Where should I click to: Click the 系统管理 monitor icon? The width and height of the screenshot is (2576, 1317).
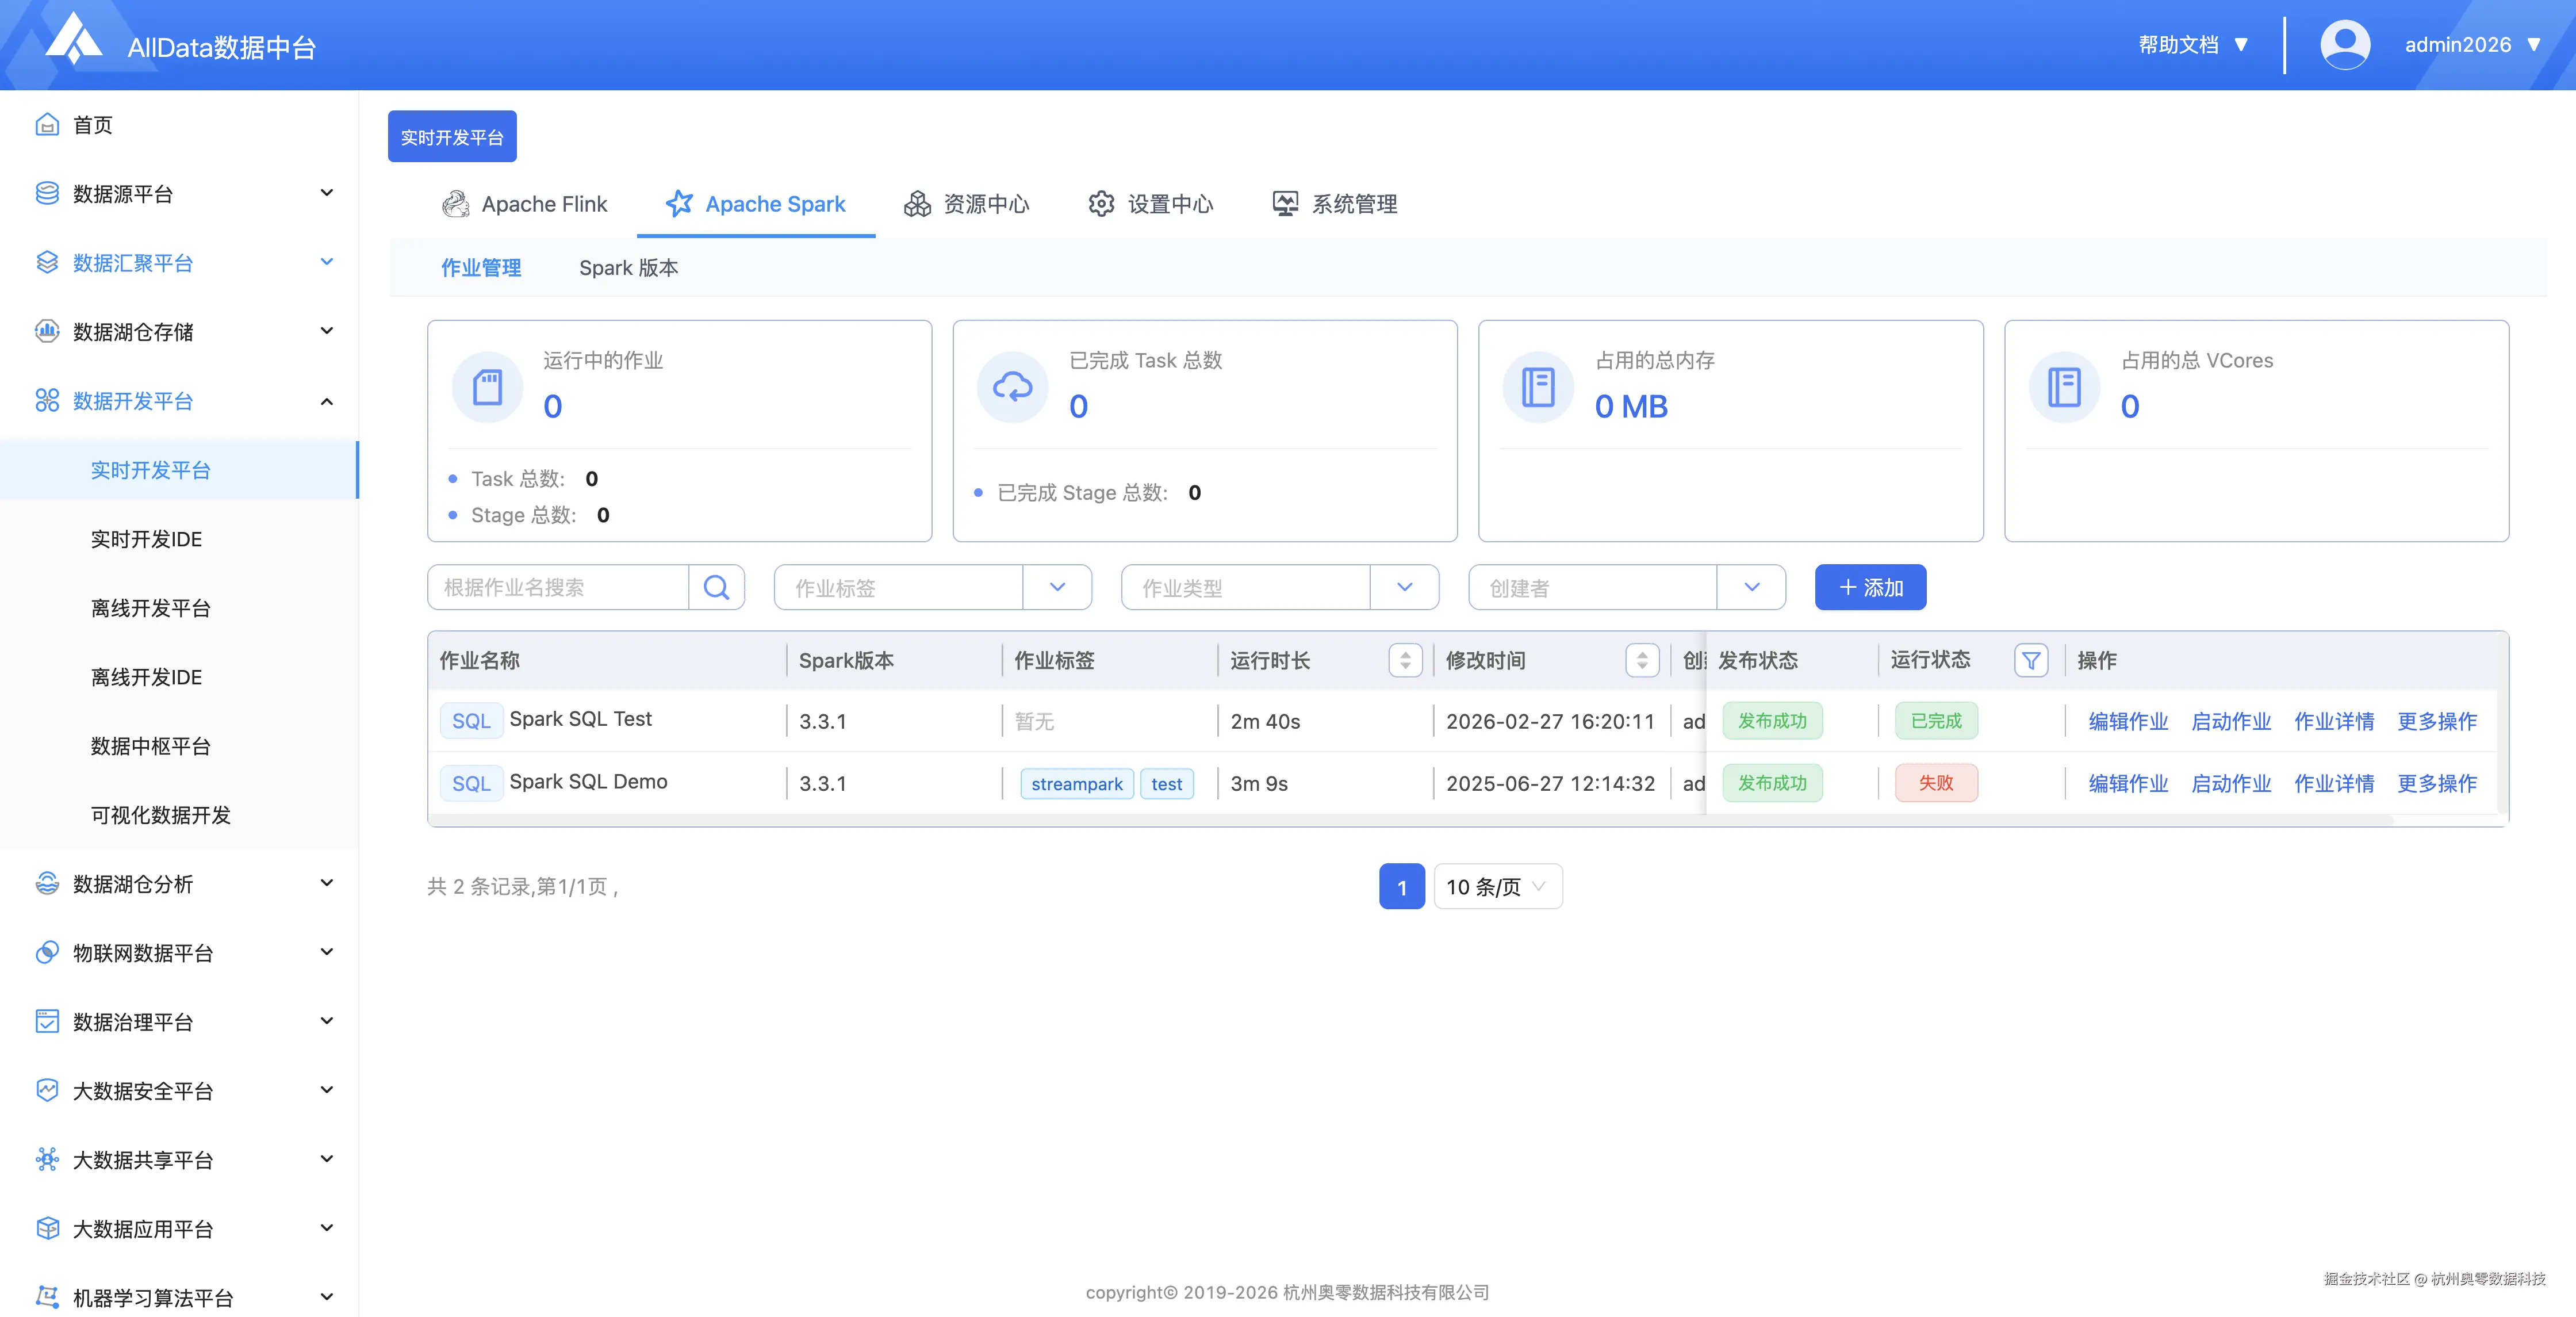point(1285,204)
